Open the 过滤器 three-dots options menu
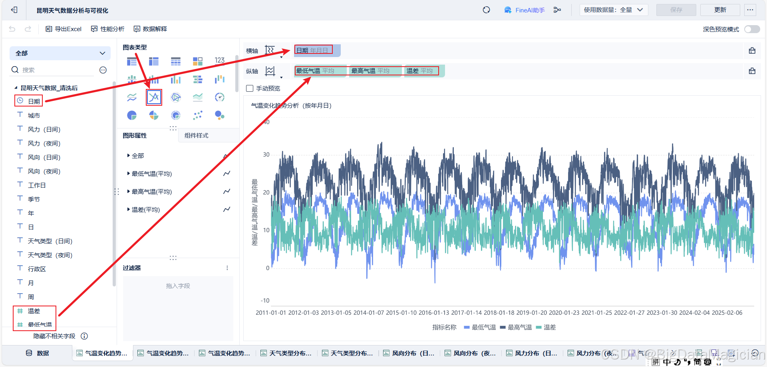 tap(227, 268)
